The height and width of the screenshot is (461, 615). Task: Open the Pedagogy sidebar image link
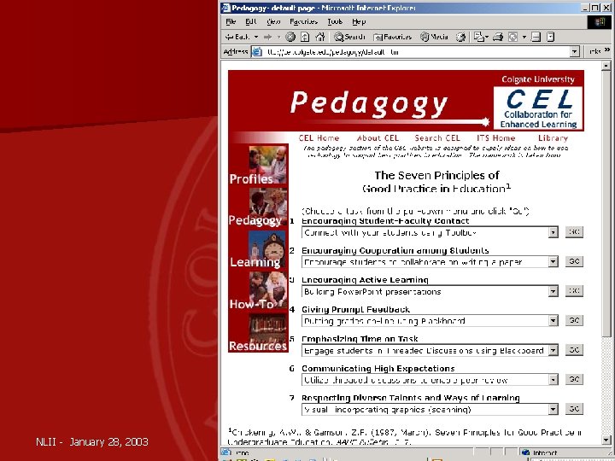point(259,207)
